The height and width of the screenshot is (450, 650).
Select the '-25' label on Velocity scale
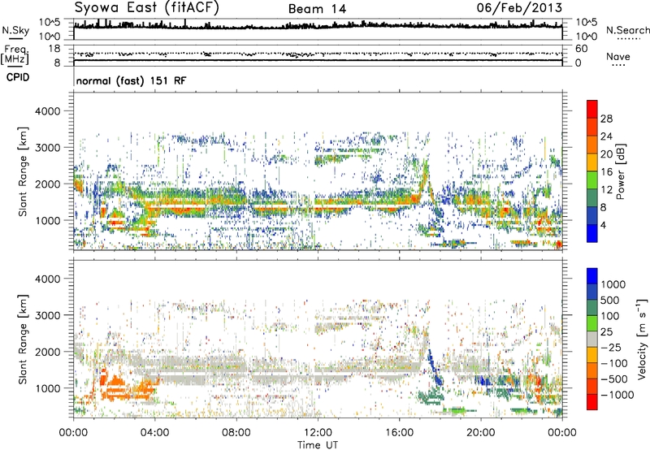611,348
